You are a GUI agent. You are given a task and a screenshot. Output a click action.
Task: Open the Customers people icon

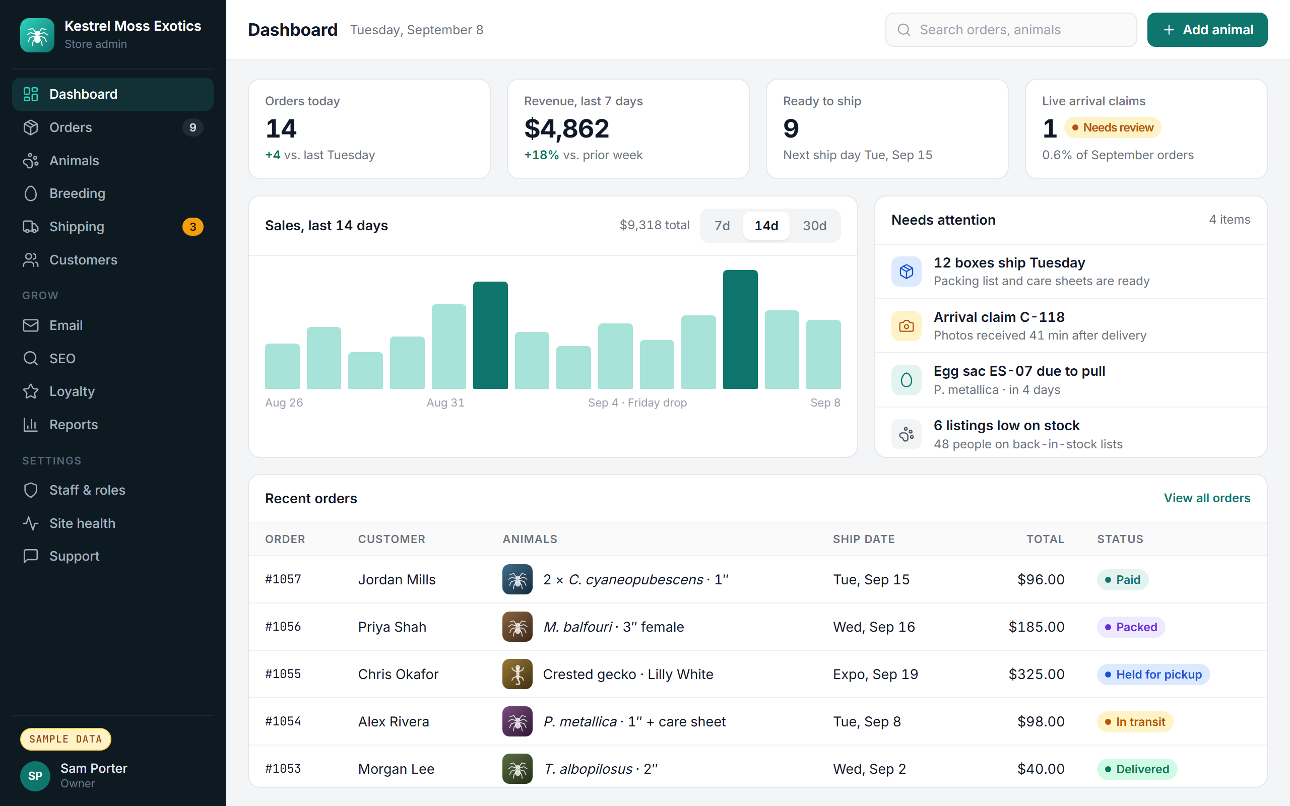point(31,259)
